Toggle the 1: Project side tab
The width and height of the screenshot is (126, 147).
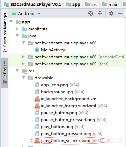[5, 72]
